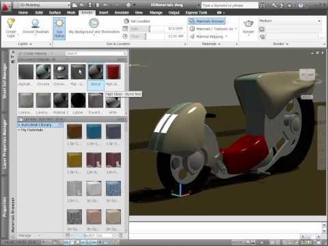Toggle the Sun Status button

pos(59,29)
